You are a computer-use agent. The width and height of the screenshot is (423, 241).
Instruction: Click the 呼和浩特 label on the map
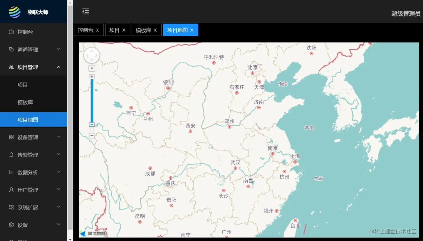(214, 57)
